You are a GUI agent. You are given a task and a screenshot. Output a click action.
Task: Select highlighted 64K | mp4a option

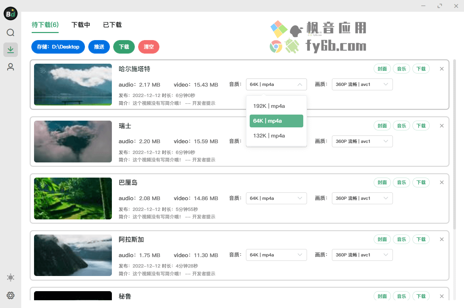(x=276, y=121)
